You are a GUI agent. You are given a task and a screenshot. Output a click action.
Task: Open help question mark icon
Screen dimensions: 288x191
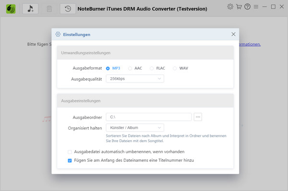click(x=247, y=7)
